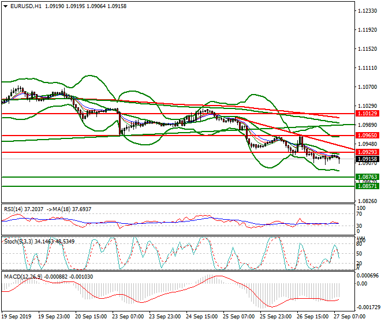Select the ->MA(18) 37.6937 value text

[69, 209]
